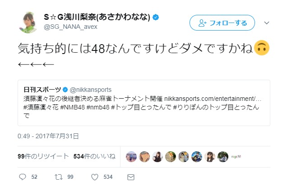Open the tweet author's profile avatar

pos(31,22)
